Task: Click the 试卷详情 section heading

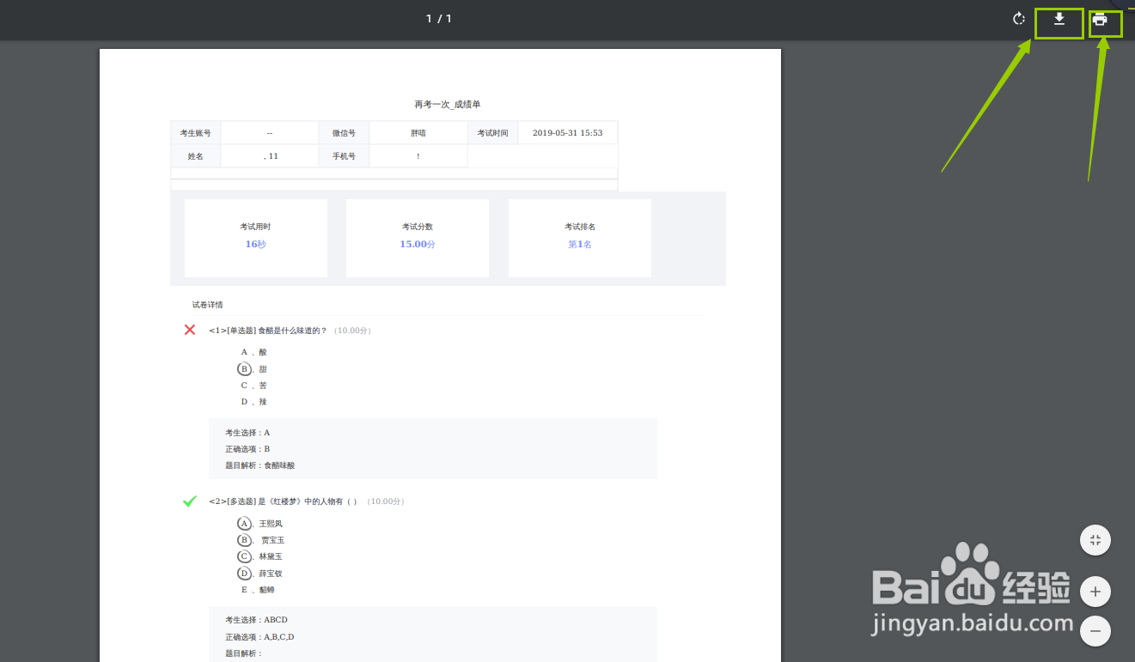Action: click(x=208, y=305)
